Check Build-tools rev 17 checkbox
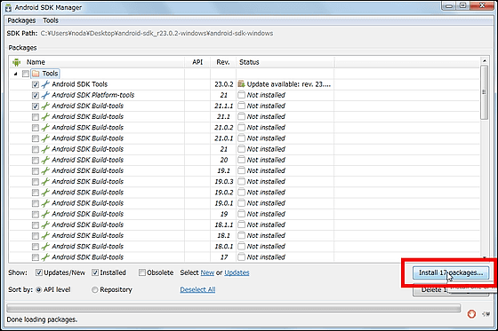 pyautogui.click(x=36, y=257)
